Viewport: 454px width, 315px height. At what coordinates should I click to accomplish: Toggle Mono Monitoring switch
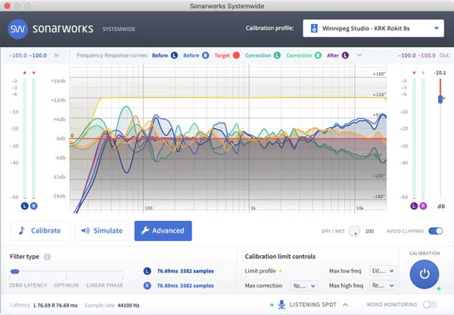coord(430,304)
